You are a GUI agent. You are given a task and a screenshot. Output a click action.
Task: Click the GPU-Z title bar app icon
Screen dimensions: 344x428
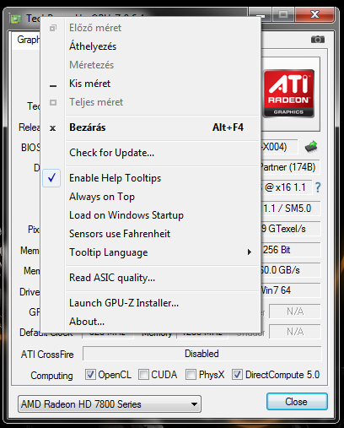click(x=15, y=19)
